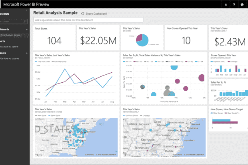Click New Stores legend in target bar chart

click(217, 113)
